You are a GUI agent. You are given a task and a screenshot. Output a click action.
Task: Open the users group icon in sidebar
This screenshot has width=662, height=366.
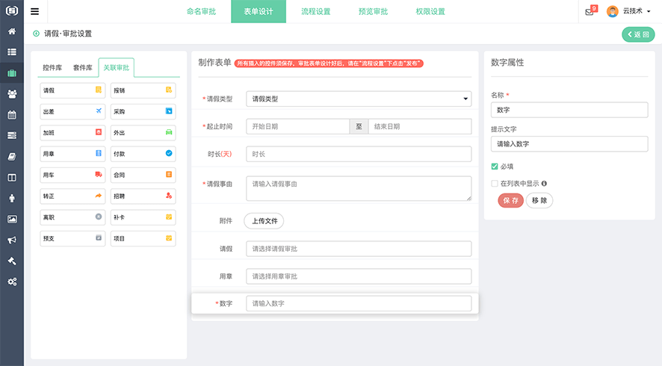[x=12, y=93]
